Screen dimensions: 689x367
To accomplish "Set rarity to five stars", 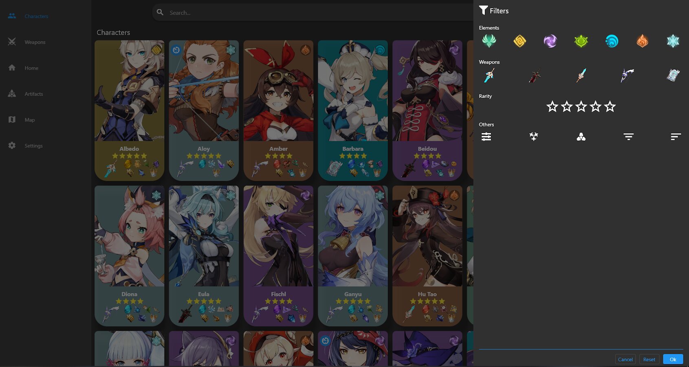I will pyautogui.click(x=610, y=106).
